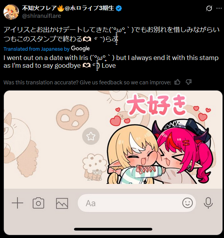Click the home indicator bar at bottom

pos(113,229)
